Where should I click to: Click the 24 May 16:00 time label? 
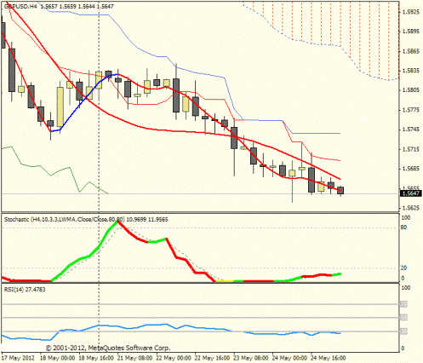328,358
